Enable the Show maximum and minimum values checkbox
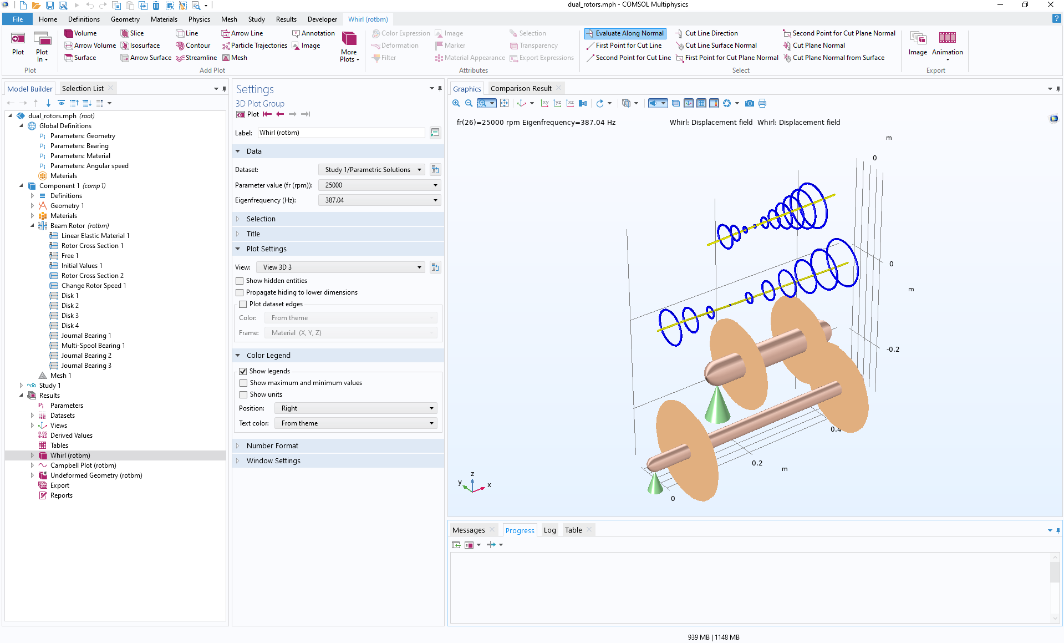Viewport: 1064px width, 643px height. [x=243, y=383]
